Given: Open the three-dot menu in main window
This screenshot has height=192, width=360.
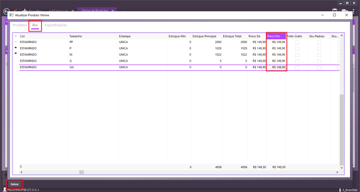Looking at the screenshot, I should point(354,10).
